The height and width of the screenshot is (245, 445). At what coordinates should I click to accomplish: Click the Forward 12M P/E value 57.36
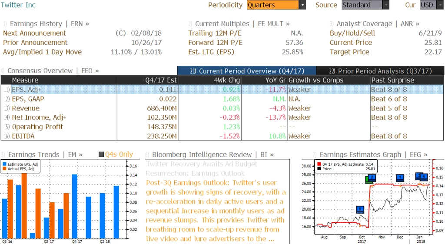click(x=294, y=43)
